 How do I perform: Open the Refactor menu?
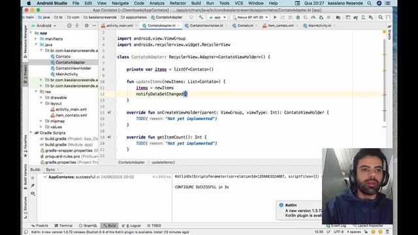pyautogui.click(x=178, y=3)
